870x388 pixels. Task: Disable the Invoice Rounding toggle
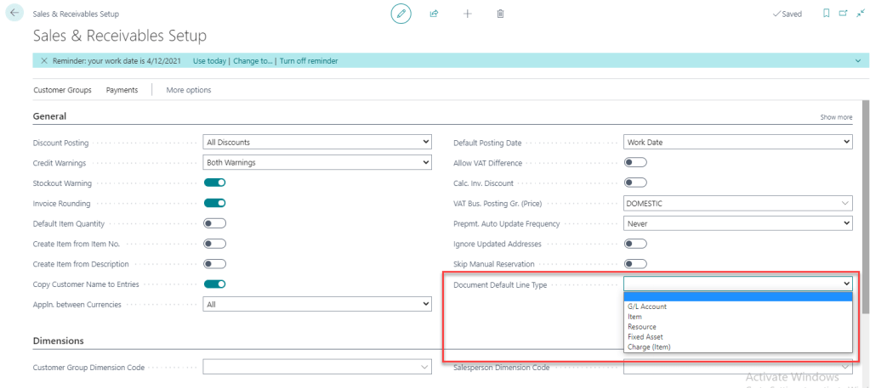pos(214,203)
